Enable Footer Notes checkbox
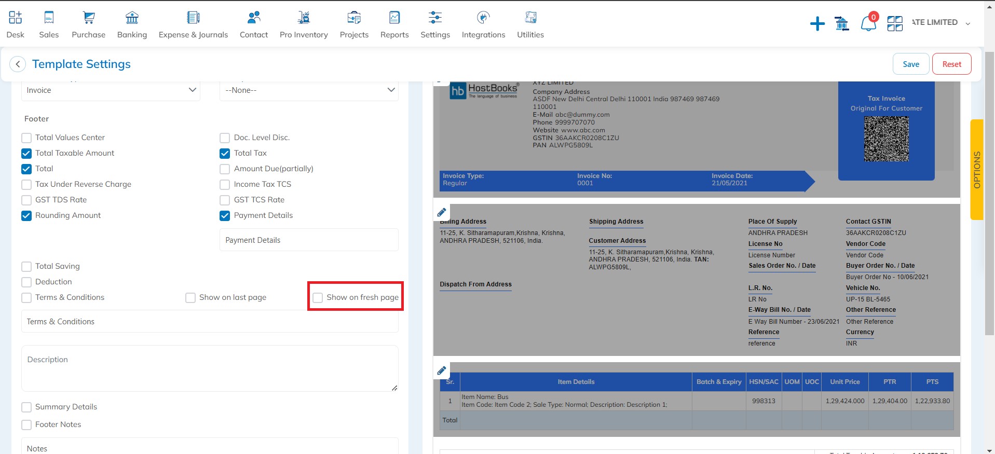The height and width of the screenshot is (454, 995). coord(26,425)
